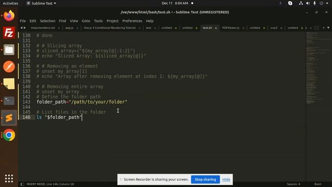Viewport: 332px width, 187px height.
Task: Click the Hide link in sharing bar
Action: 226,180
